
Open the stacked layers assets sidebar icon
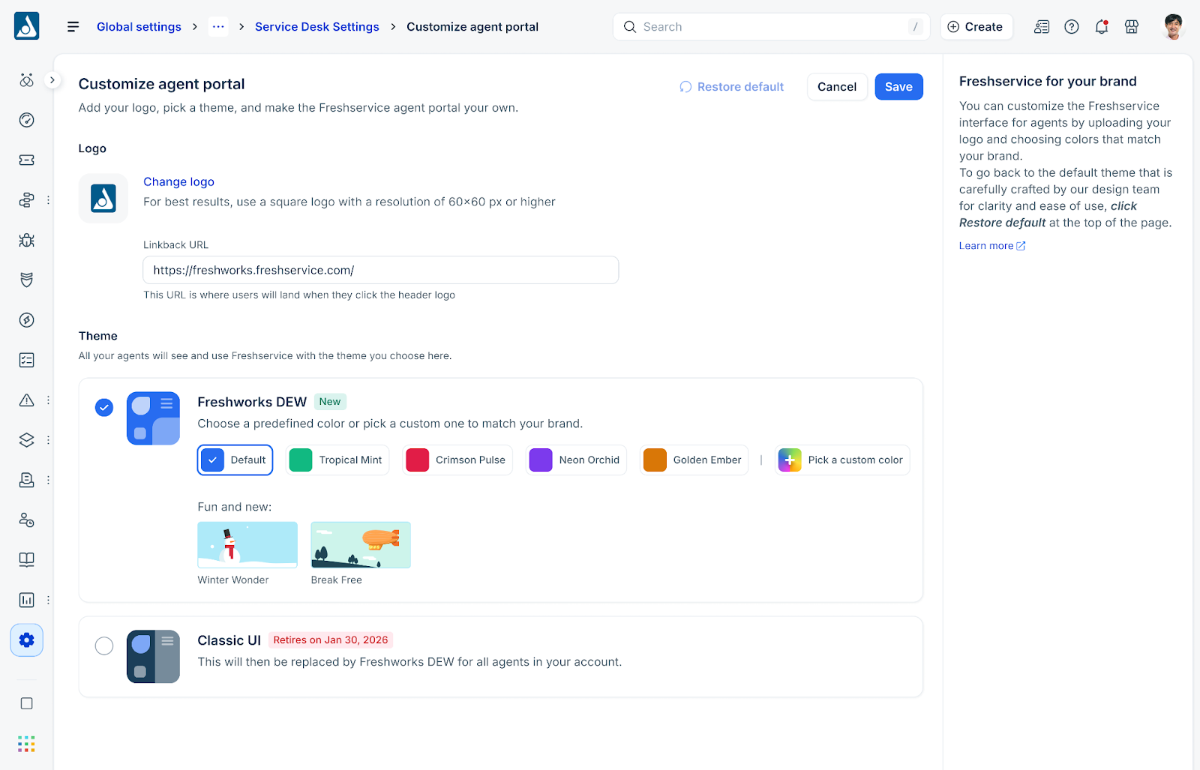[26, 440]
